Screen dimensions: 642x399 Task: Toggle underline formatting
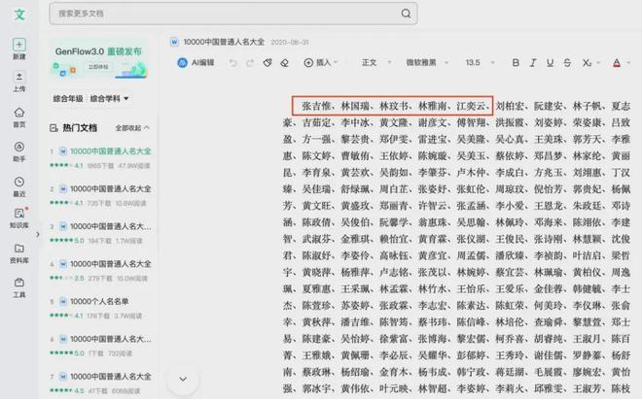(550, 62)
